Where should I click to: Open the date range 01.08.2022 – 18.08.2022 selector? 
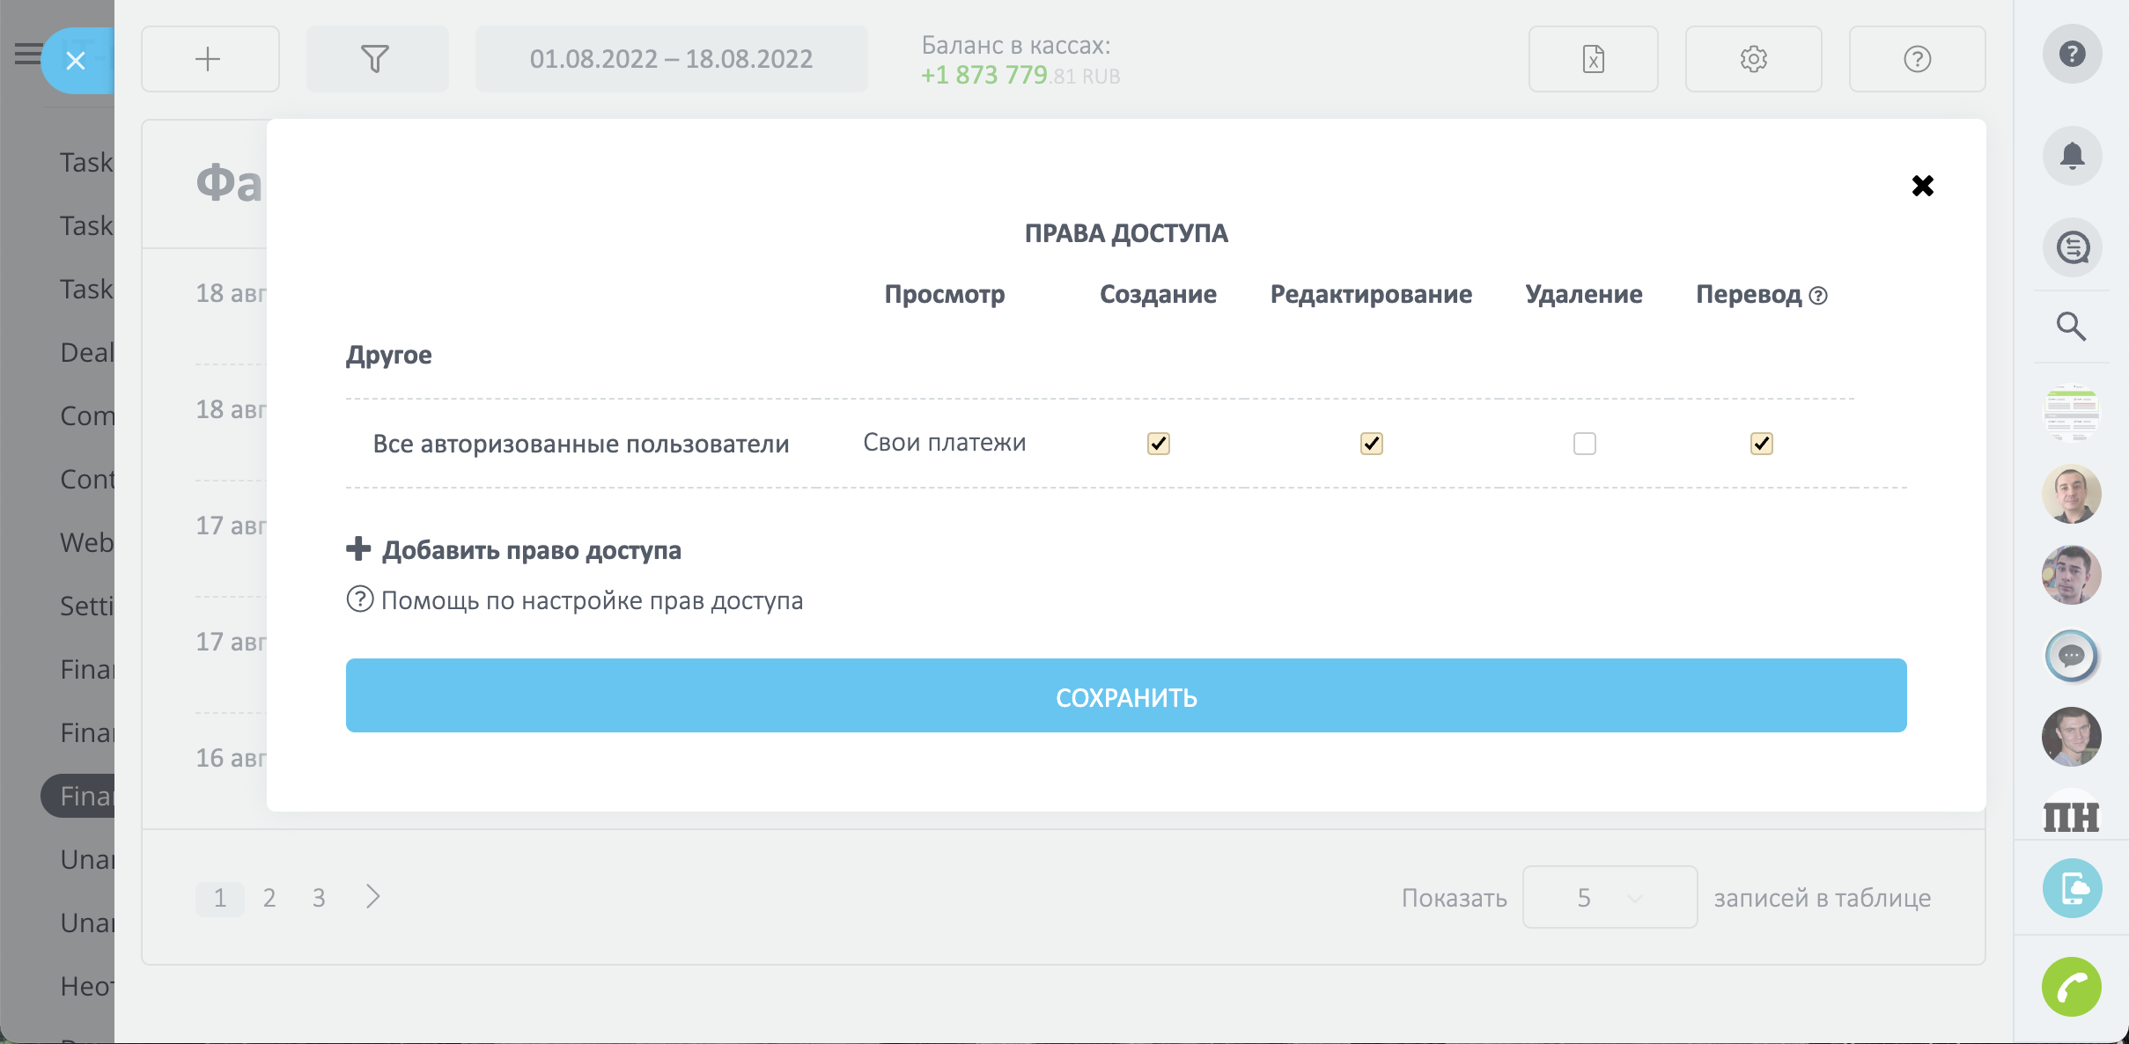(671, 59)
